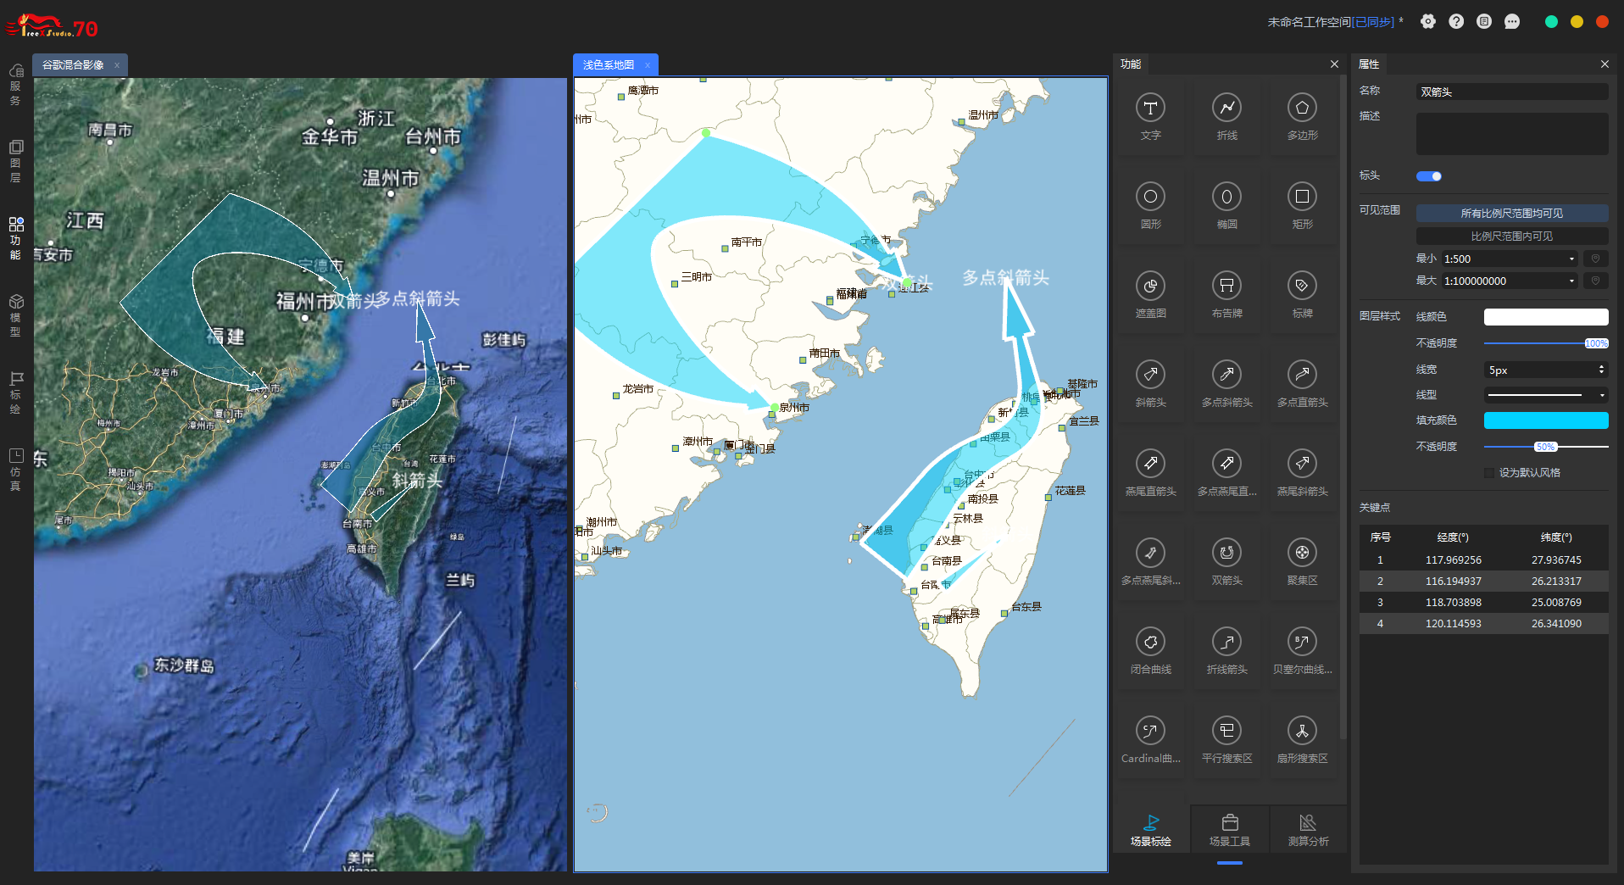Select the 椭圆 ellipse tool
Screen dimensions: 1624x885
1226,205
